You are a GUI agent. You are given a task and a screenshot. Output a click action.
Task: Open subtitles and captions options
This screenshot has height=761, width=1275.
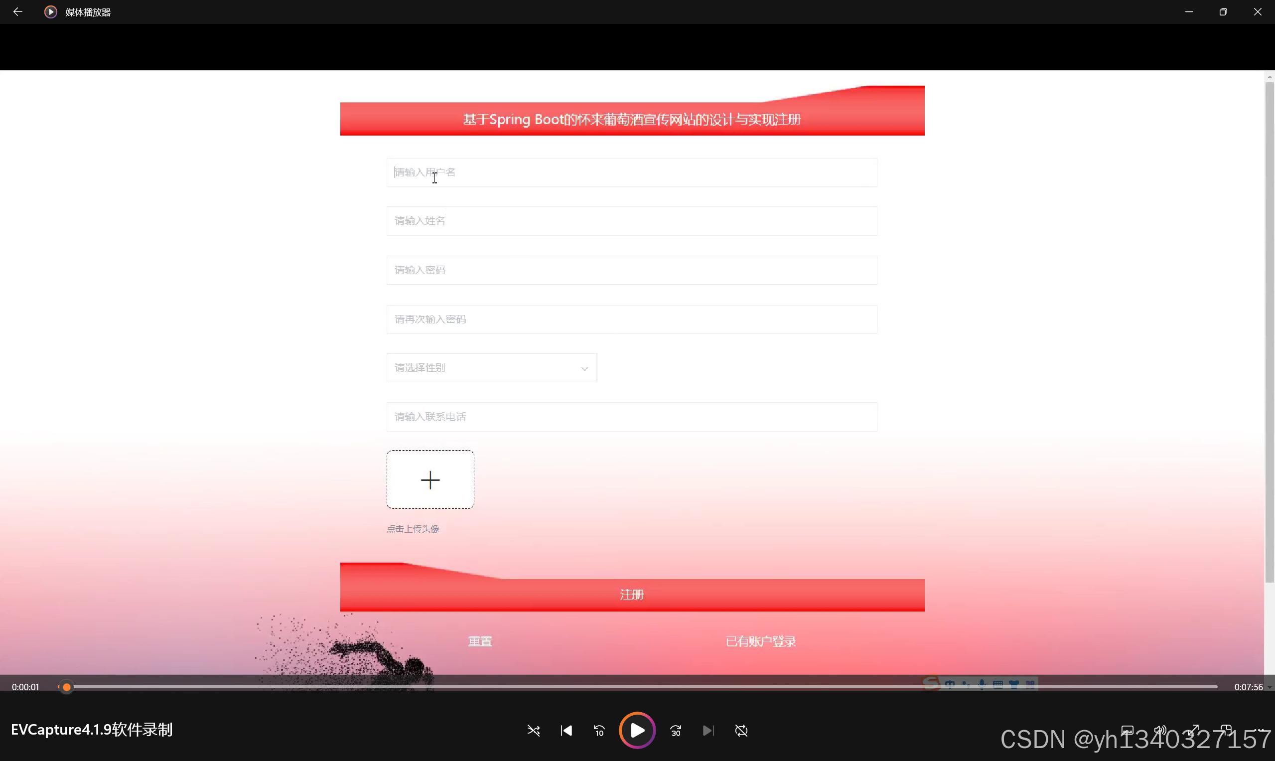click(1127, 730)
